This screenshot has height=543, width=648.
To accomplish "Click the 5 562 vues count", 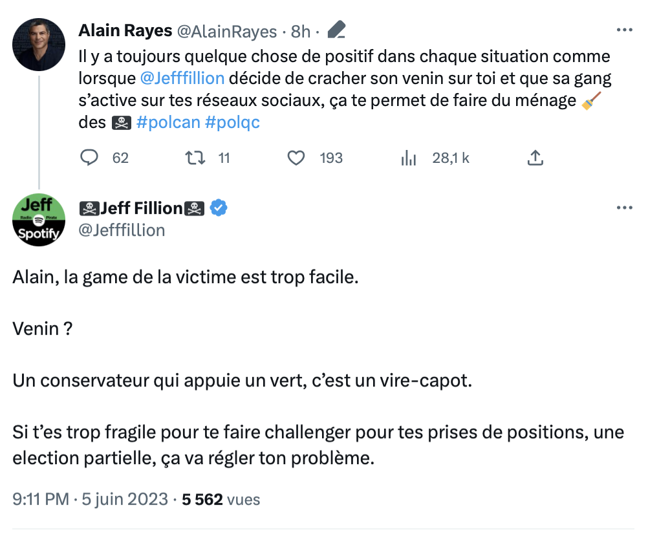I will click(221, 500).
